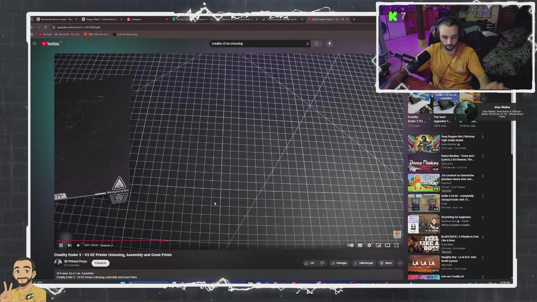This screenshot has width=537, height=302.
Task: Mute the video player volume
Action: click(78, 245)
